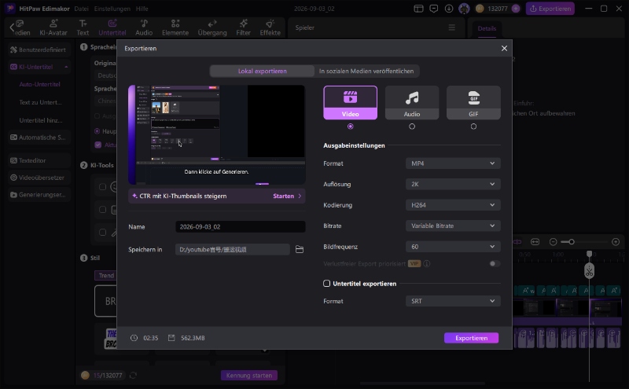Image resolution: width=629 pixels, height=389 pixels.
Task: Select the Details tab
Action: point(487,28)
